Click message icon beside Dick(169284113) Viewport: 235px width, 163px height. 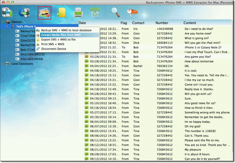coord(17,54)
